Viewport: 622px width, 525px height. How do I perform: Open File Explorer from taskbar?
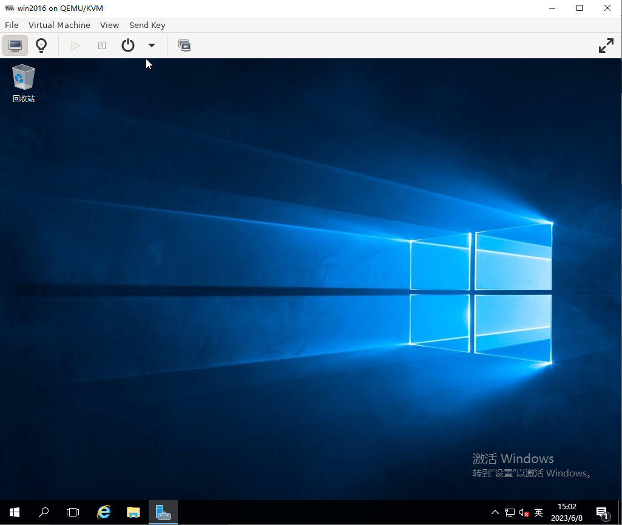point(134,512)
